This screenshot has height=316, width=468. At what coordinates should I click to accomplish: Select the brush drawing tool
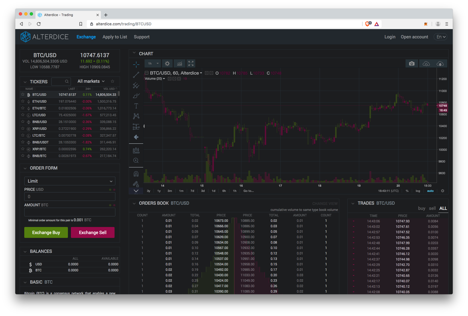pos(136,96)
